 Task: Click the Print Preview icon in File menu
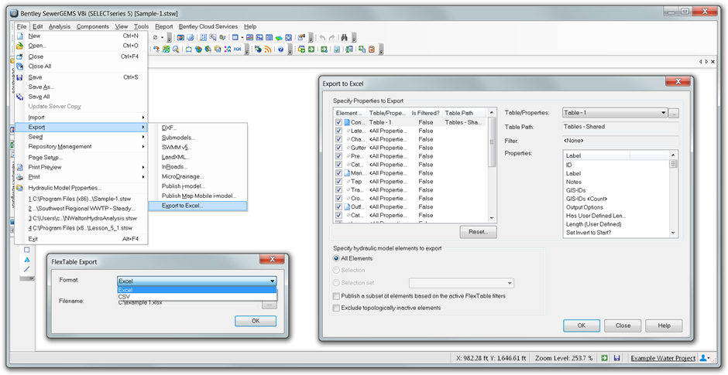pyautogui.click(x=19, y=167)
